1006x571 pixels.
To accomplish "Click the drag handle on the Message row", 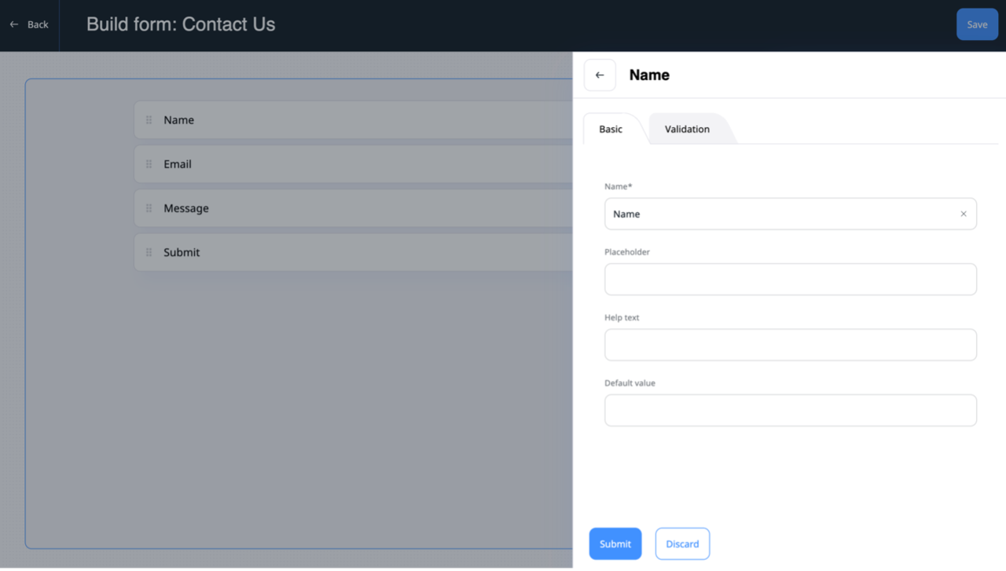I will tap(149, 208).
